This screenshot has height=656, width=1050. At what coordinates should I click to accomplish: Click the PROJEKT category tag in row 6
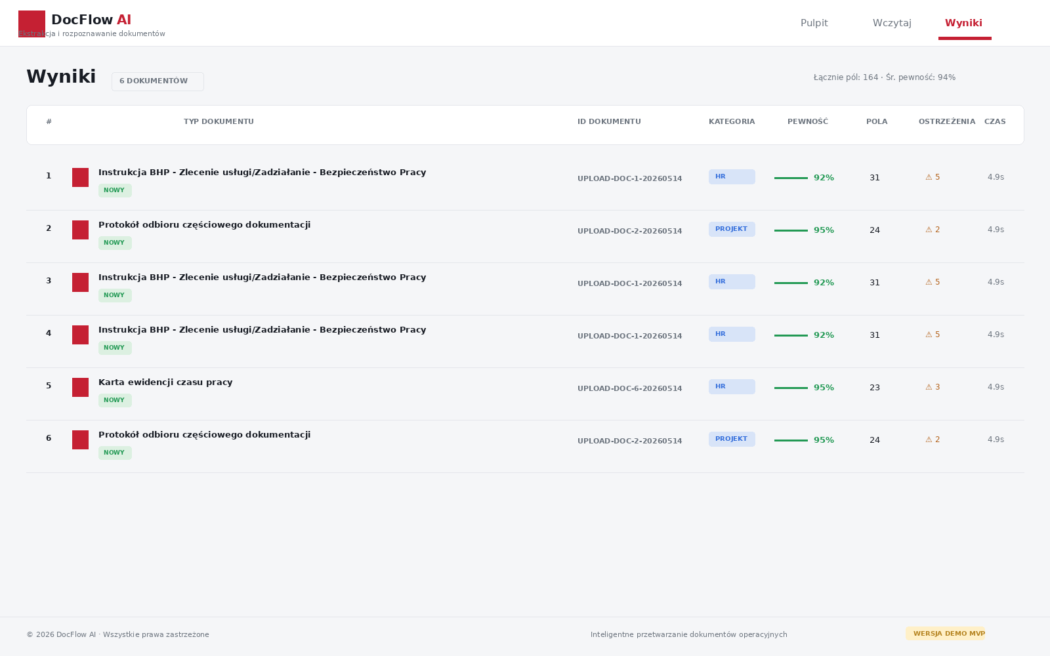[732, 439]
